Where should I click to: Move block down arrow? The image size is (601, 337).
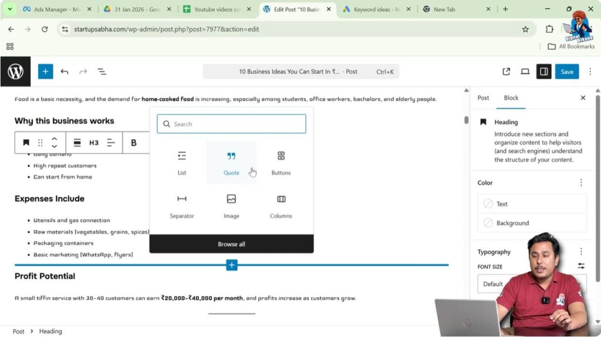tap(55, 147)
